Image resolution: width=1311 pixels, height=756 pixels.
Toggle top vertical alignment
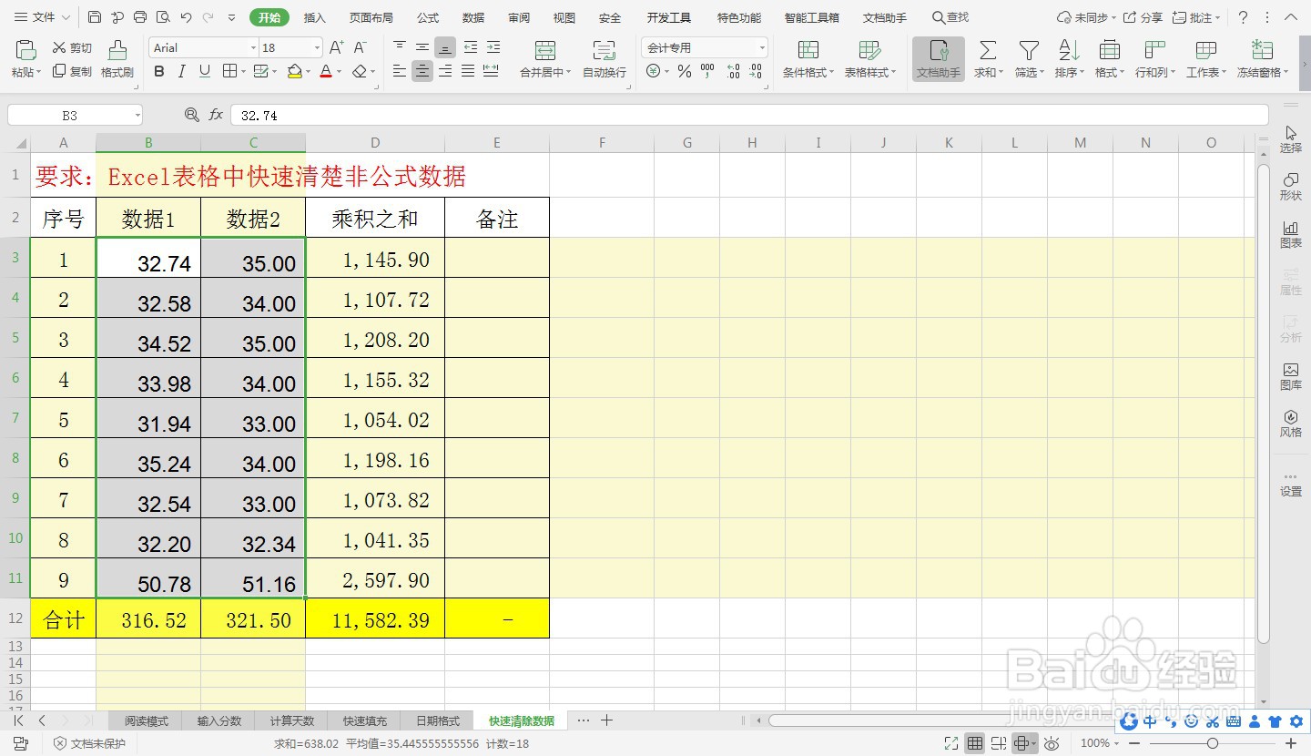[x=400, y=47]
